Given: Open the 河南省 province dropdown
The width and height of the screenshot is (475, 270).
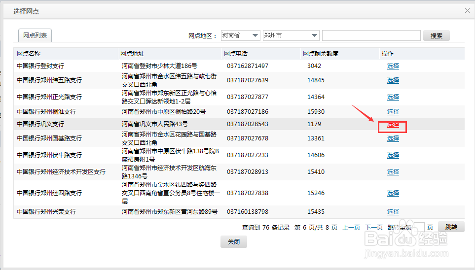Looking at the screenshot, I should coord(241,35).
